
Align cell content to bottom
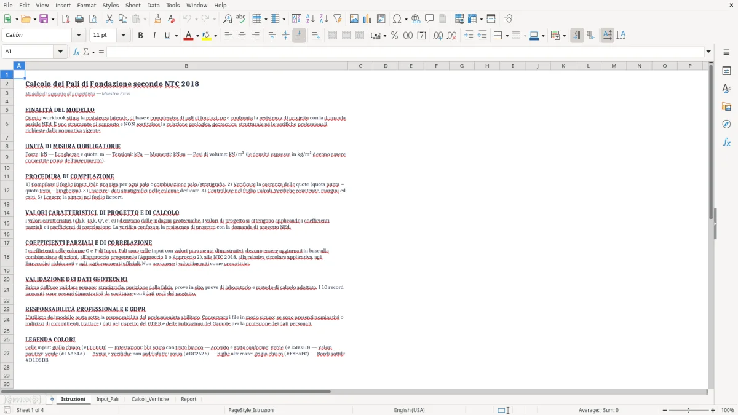point(299,36)
